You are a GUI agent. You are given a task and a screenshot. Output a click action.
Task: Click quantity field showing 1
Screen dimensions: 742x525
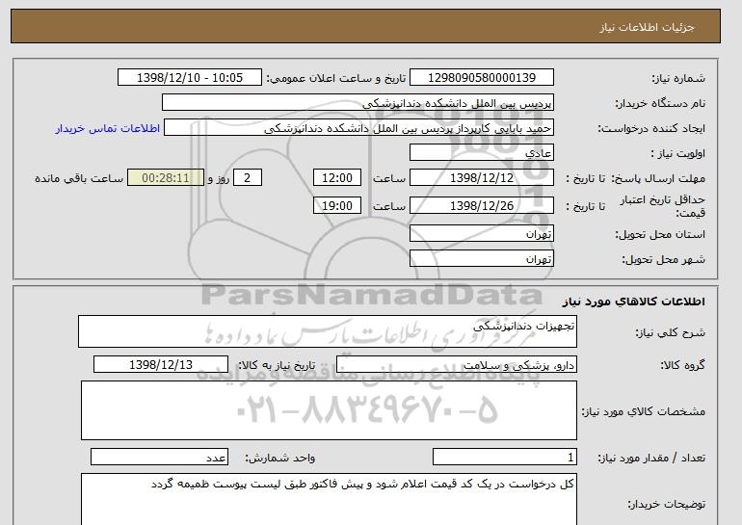click(x=505, y=458)
